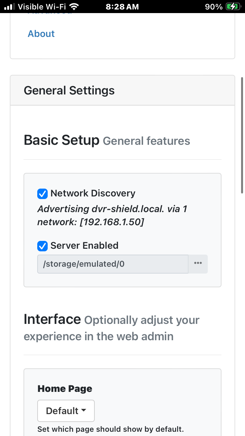Click the General Settings panel header

pos(69,91)
